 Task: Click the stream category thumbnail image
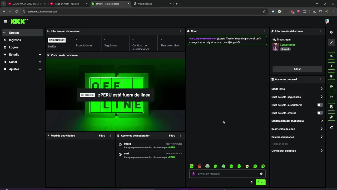tap(275, 47)
